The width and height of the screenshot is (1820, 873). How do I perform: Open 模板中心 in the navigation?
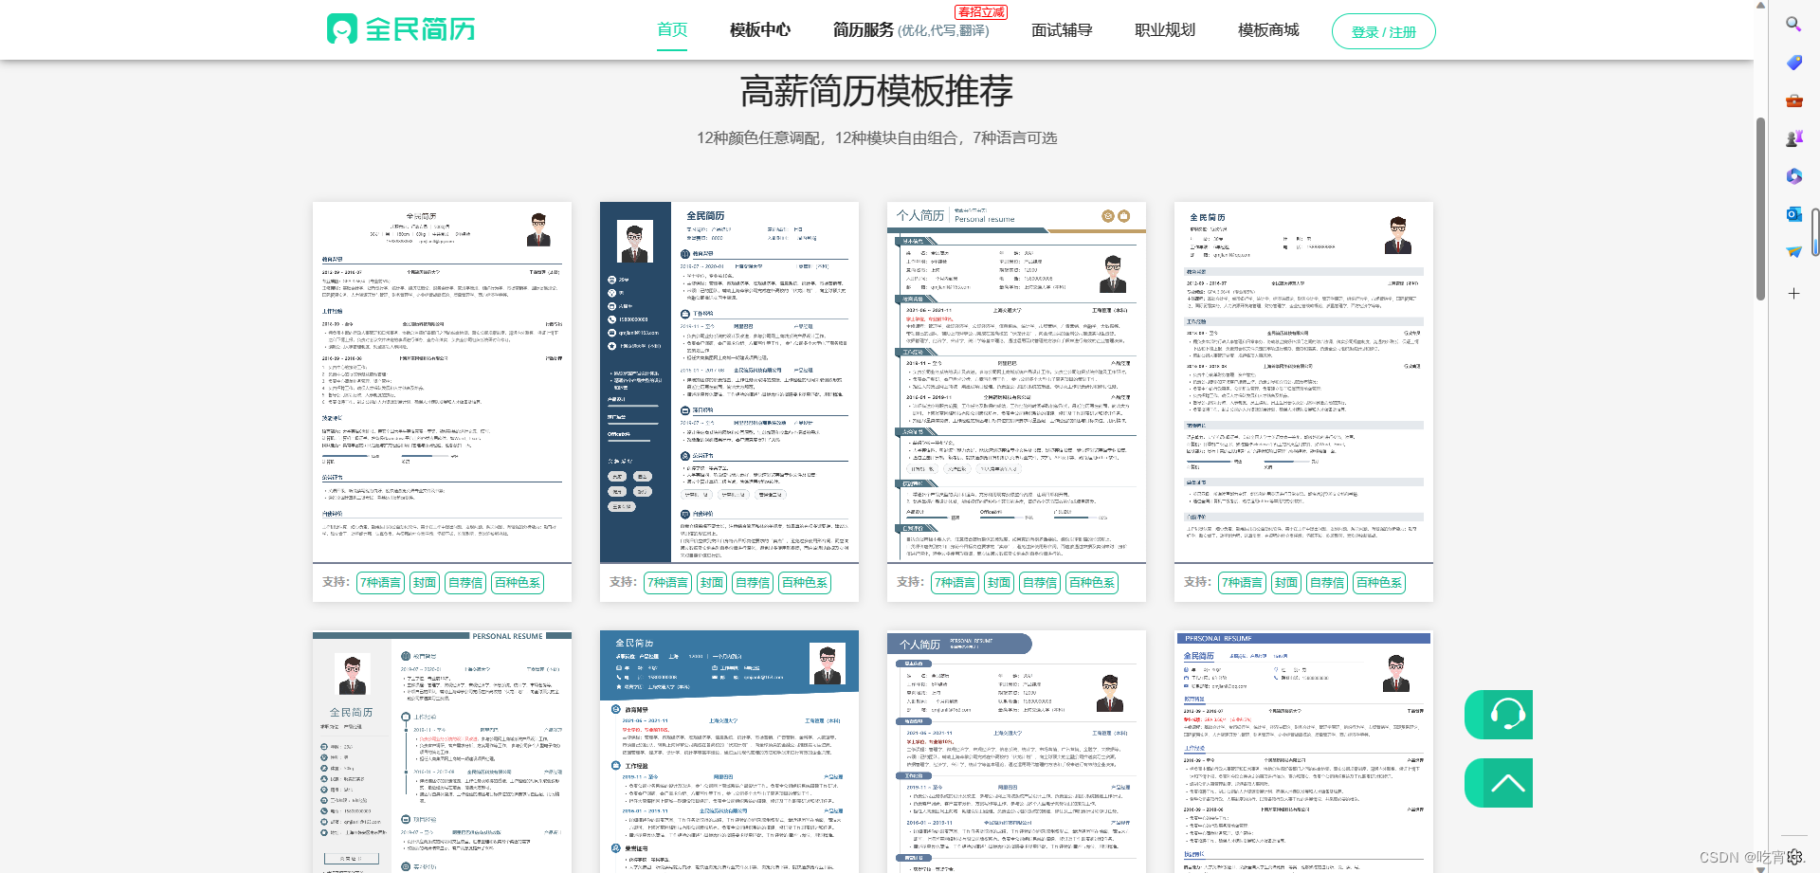click(760, 29)
